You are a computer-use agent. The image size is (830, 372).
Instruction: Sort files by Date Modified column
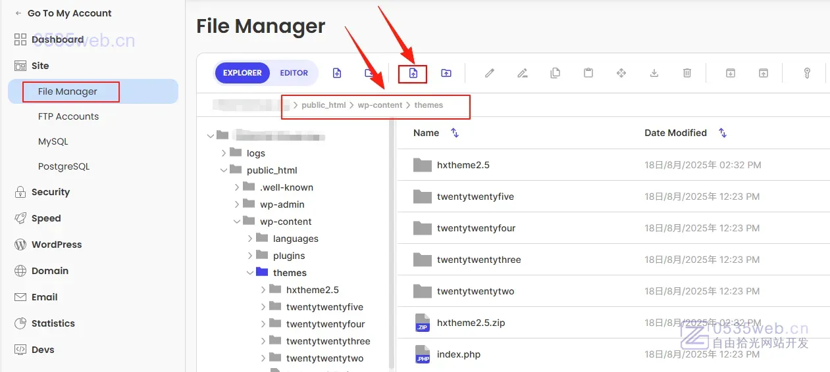pos(675,133)
